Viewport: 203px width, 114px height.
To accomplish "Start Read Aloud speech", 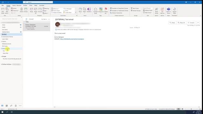I will (x=156, y=10).
